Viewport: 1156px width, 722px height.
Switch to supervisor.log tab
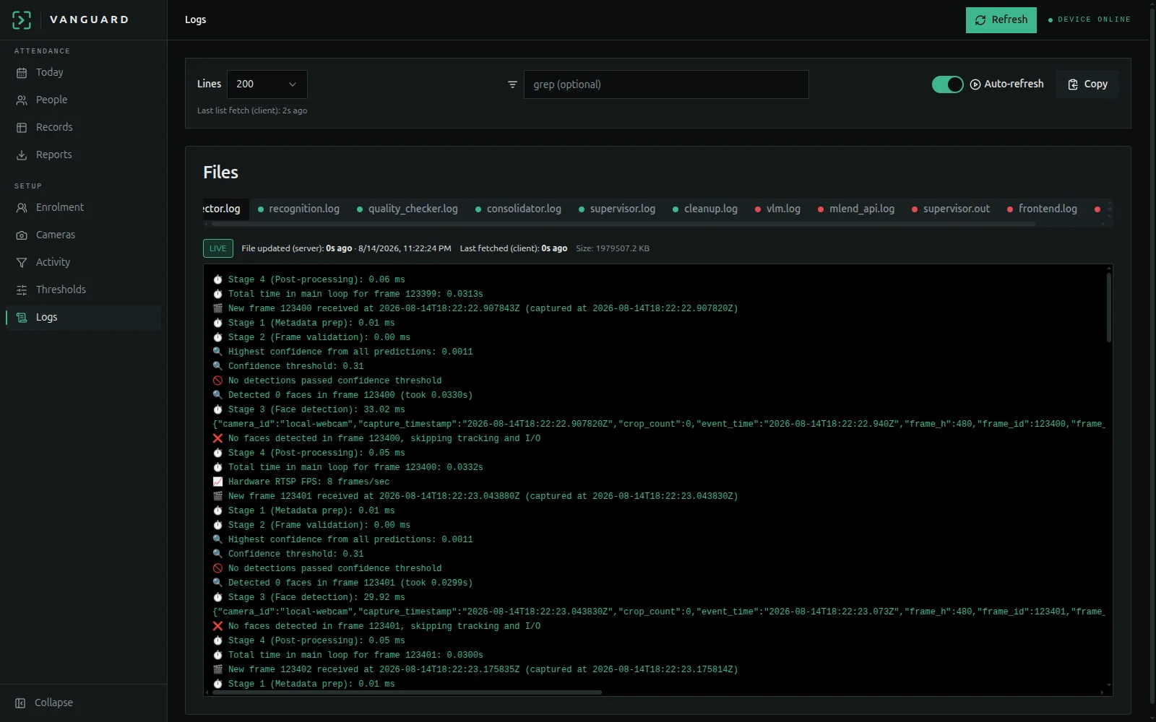[x=617, y=209]
